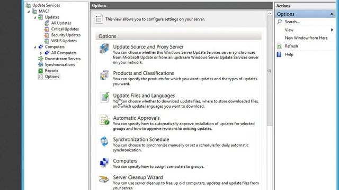Launch the Server Cleanup Wizard
The image size is (339, 190).
coord(138,177)
